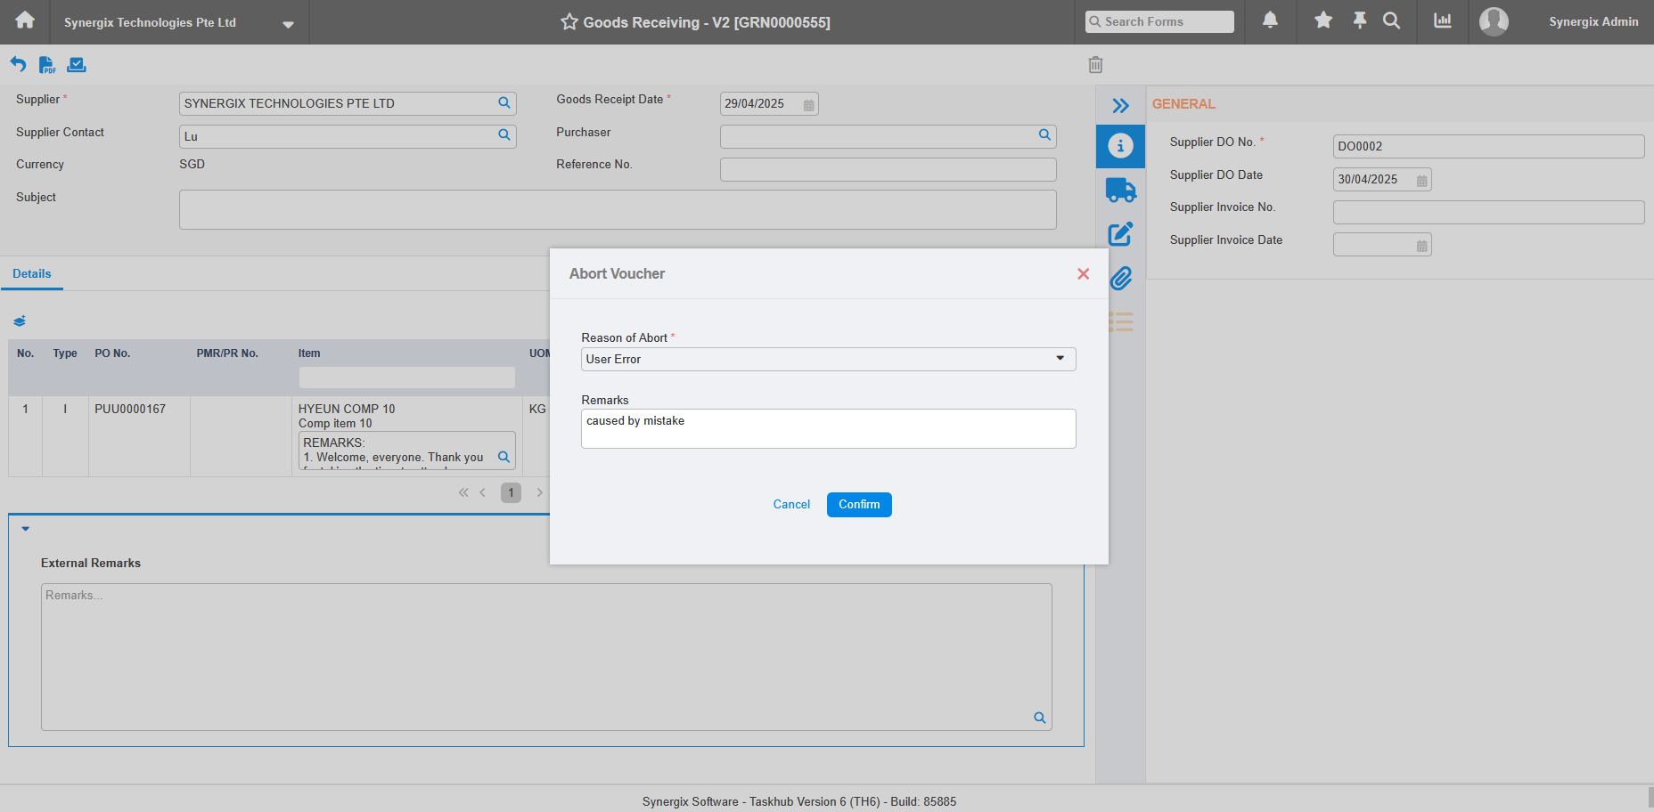
Task: Select the edit pencil icon in the sidebar
Action: [1120, 233]
